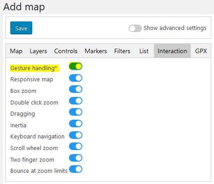Disable Bounce at zoom limits
Image resolution: width=214 pixels, height=184 pixels.
[x=76, y=169]
